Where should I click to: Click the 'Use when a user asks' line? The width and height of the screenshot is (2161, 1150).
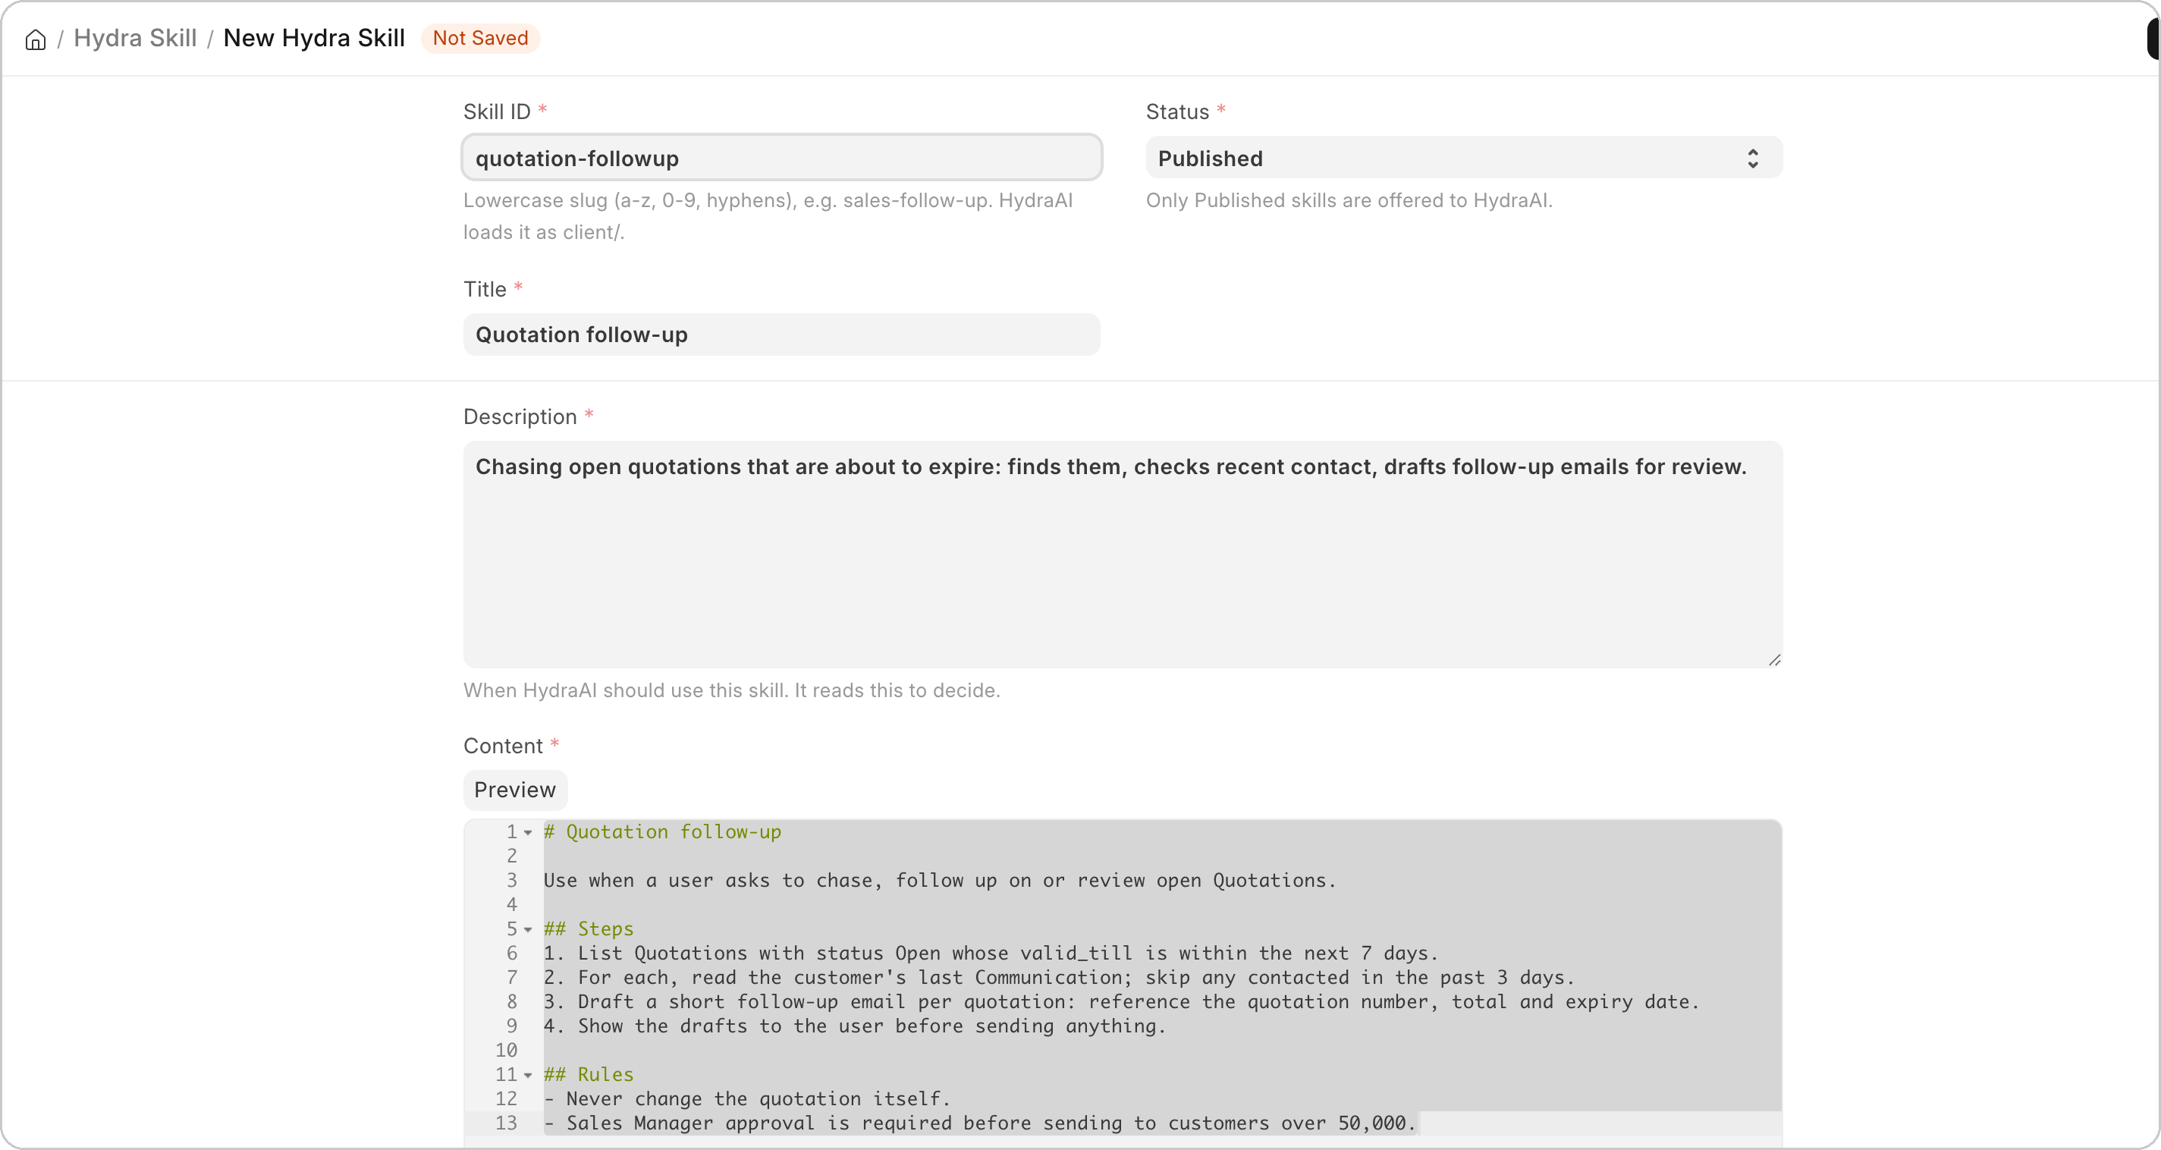point(940,881)
